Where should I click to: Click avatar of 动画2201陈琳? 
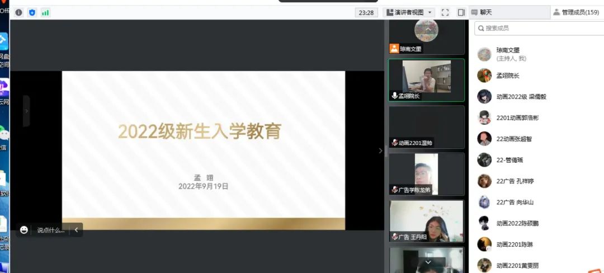484,244
